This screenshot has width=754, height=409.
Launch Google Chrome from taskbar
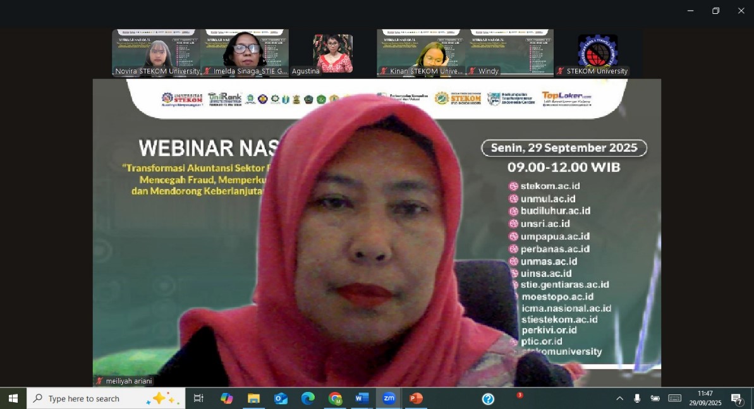tap(335, 398)
